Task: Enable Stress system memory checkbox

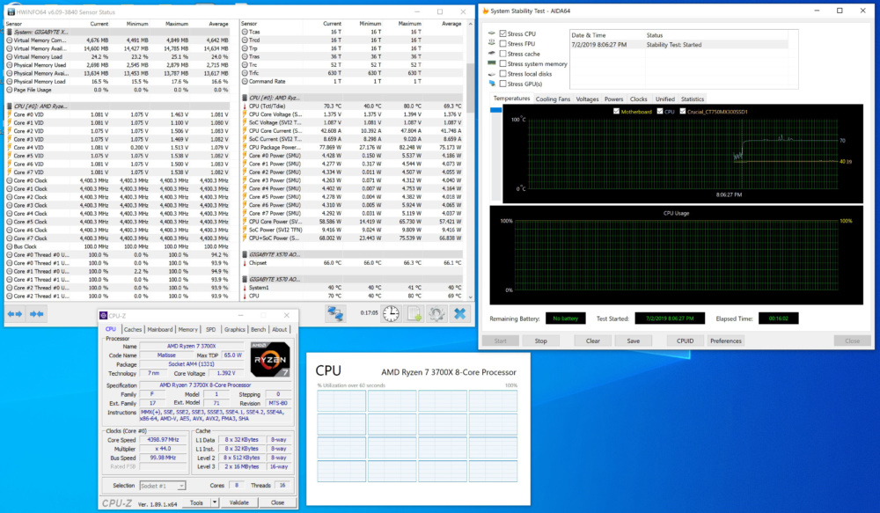Action: tap(502, 64)
